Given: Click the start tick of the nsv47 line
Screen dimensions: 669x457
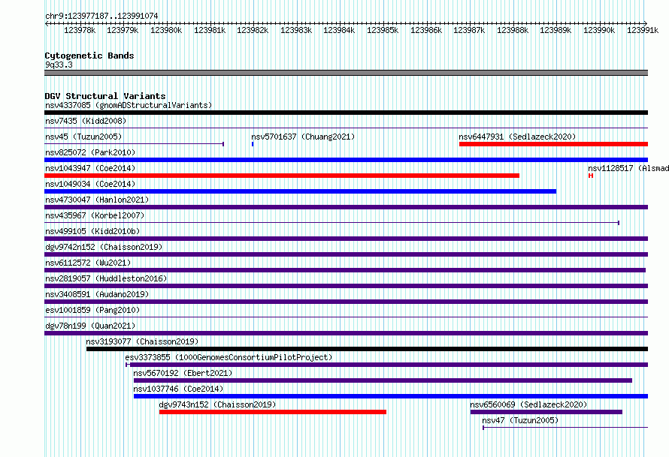Looking at the screenshot, I should (x=483, y=428).
